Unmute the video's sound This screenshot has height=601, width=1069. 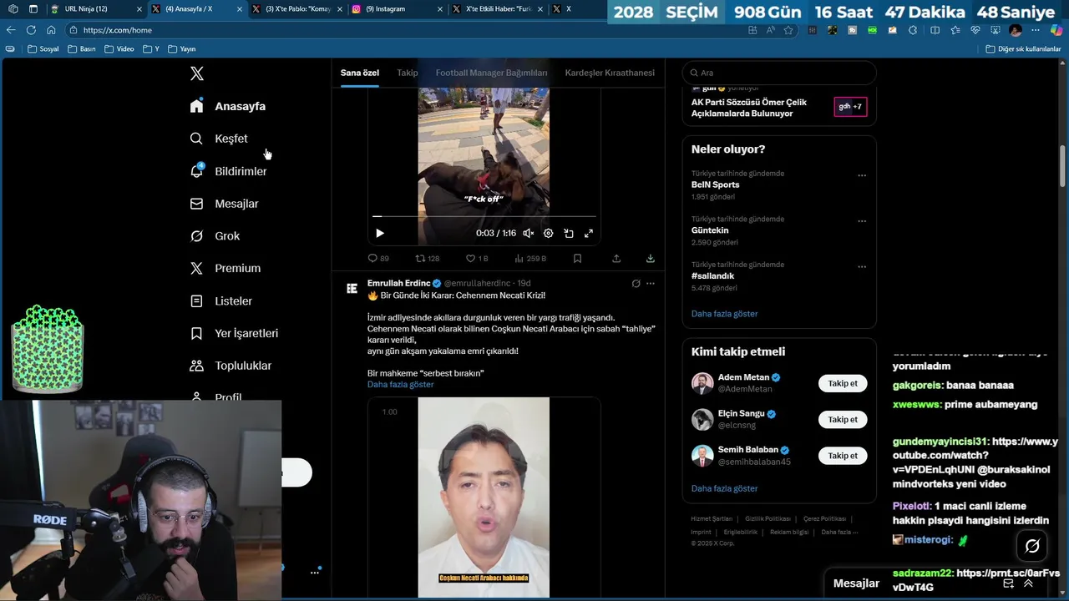pyautogui.click(x=528, y=234)
